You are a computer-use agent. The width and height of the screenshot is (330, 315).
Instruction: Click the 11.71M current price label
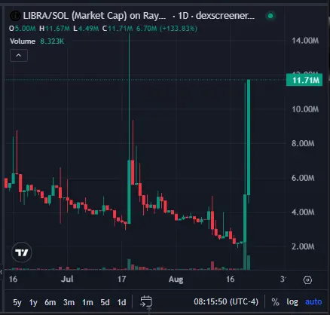click(x=304, y=81)
